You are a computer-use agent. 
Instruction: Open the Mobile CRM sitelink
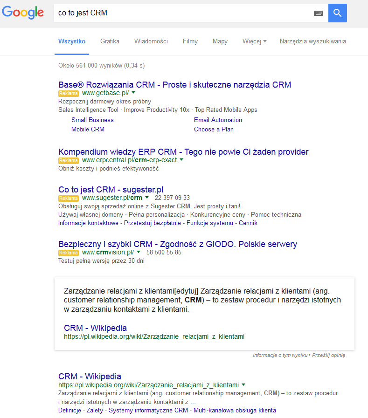click(x=88, y=129)
